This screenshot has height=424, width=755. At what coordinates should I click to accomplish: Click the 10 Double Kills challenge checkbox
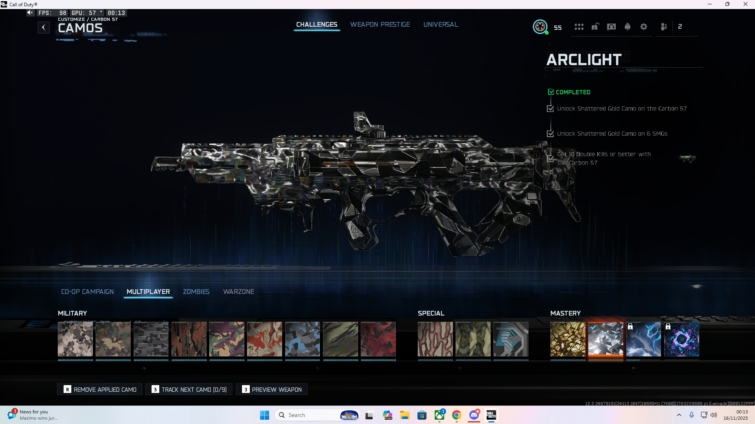550,158
